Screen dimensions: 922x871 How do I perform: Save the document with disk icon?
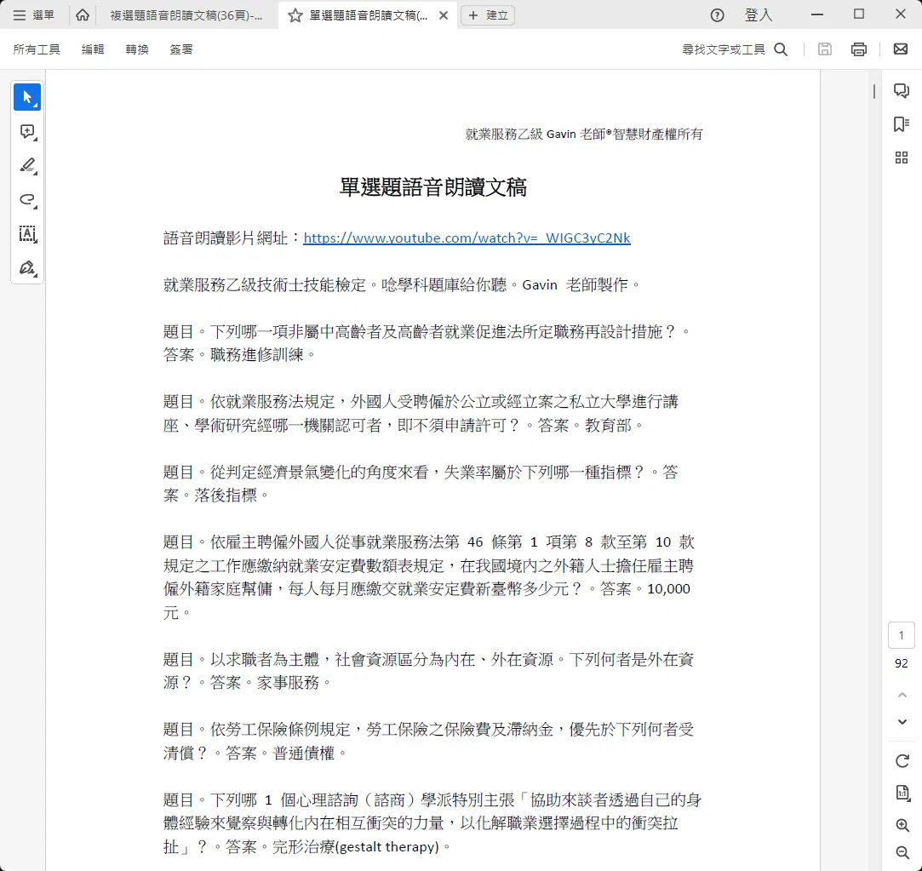(x=825, y=49)
